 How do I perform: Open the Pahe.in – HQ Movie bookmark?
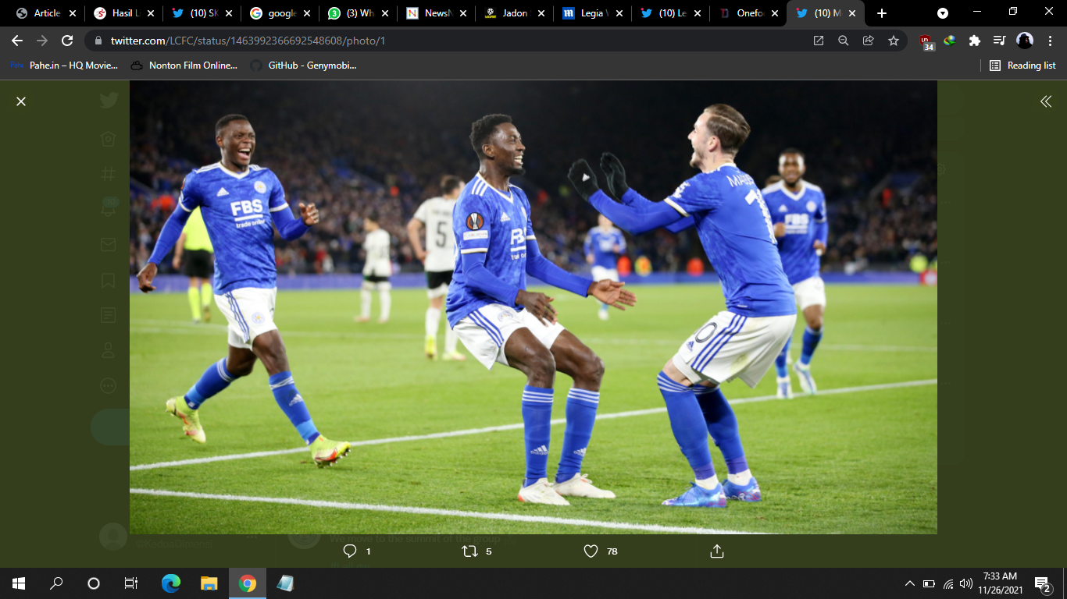[x=64, y=66]
